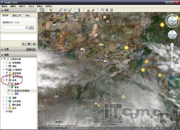Click the cloud icon at 66°F / 19°C

[x=76, y=75]
